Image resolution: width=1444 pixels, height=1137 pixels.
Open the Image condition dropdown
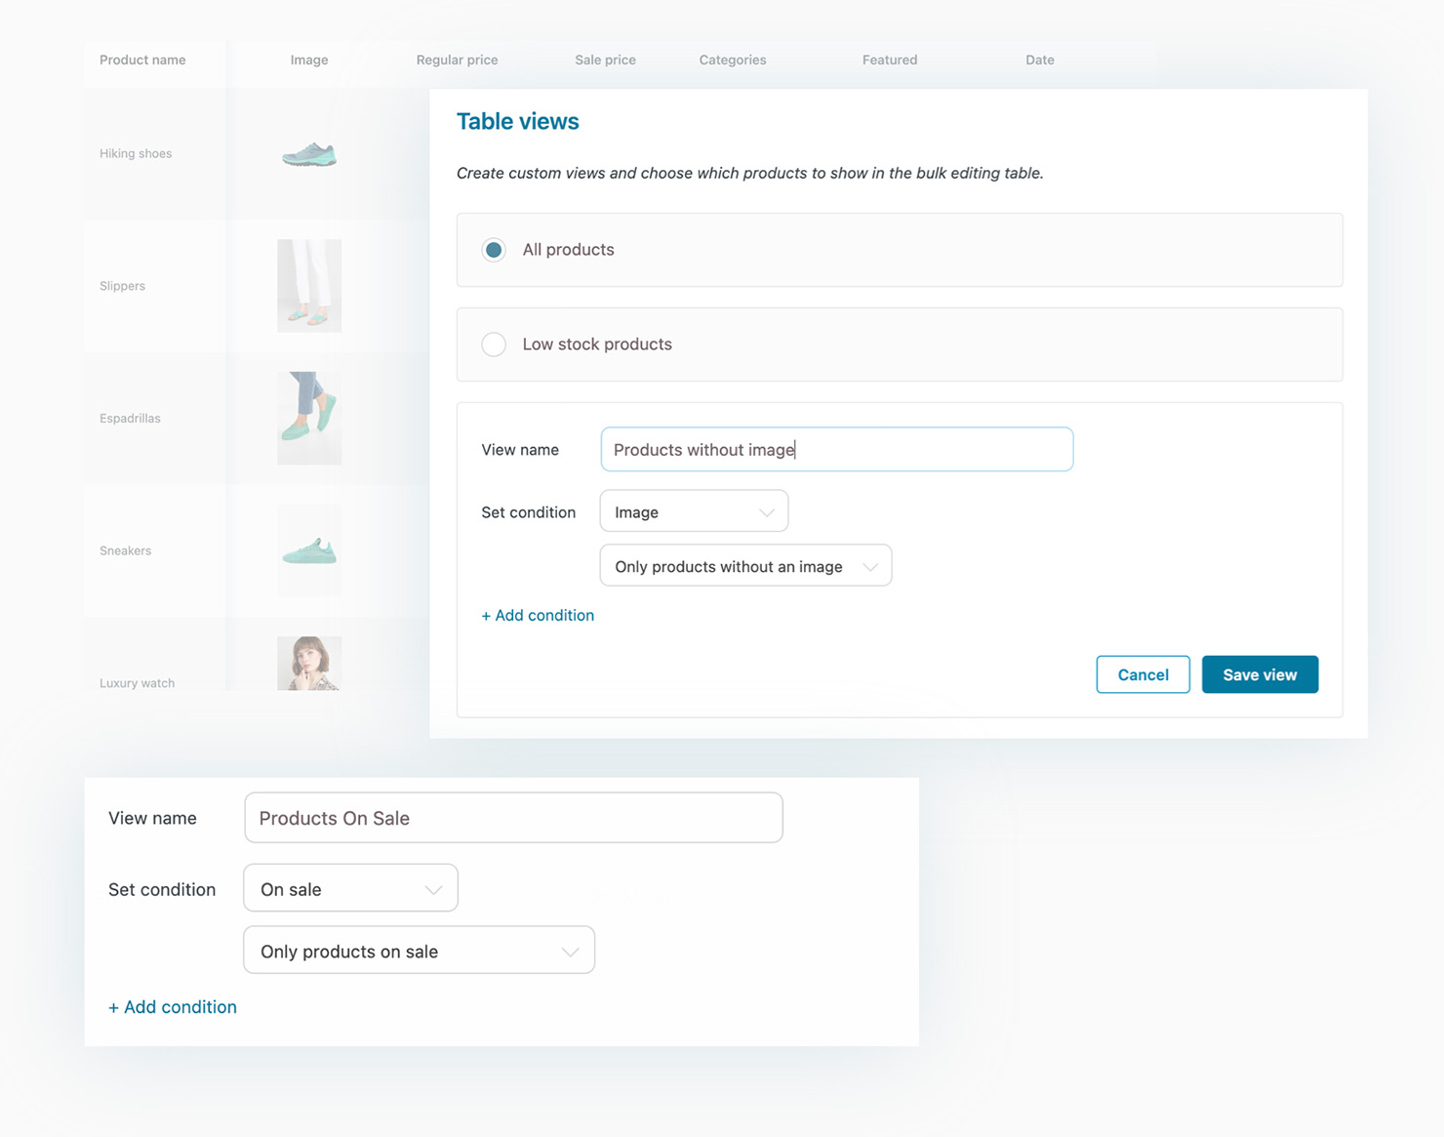[x=694, y=511]
